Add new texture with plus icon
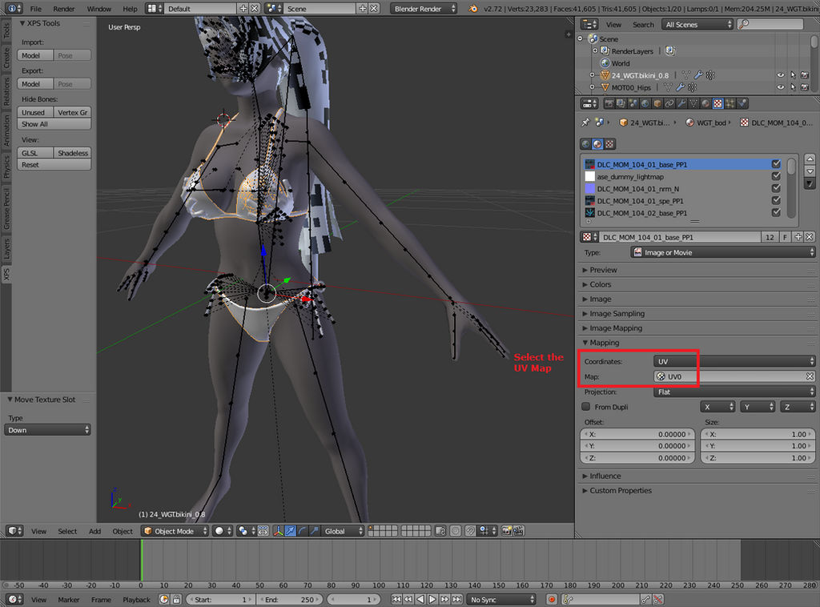820x607 pixels. pos(798,237)
